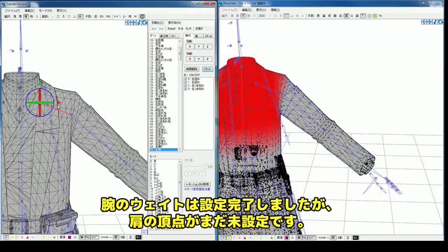Click red triangle icon in PmxView bottom bar
This screenshot has width=448, height=252.
(245, 238)
